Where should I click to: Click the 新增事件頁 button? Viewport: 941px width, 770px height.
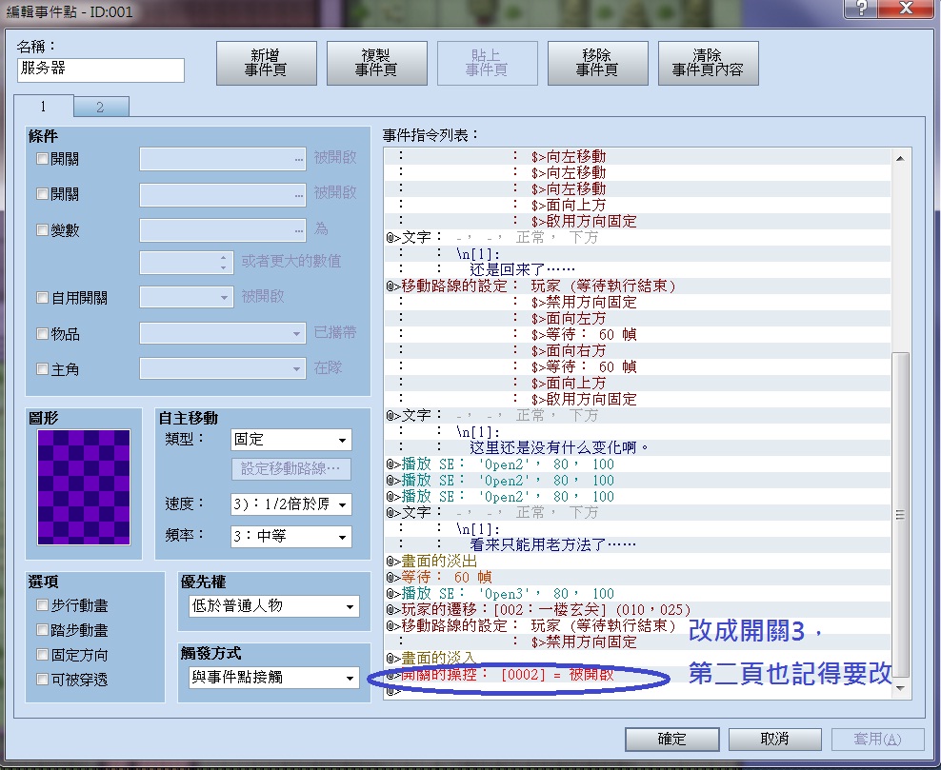tap(267, 63)
